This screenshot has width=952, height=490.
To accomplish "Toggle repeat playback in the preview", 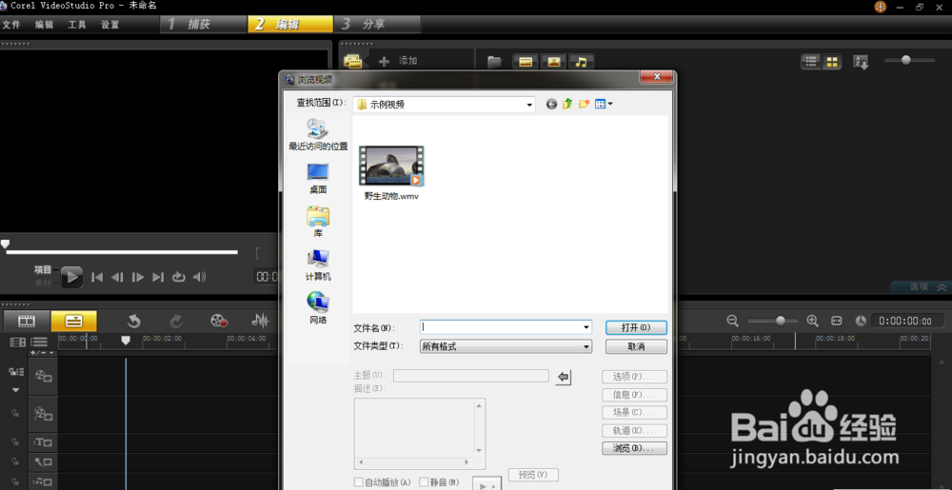I will click(179, 277).
